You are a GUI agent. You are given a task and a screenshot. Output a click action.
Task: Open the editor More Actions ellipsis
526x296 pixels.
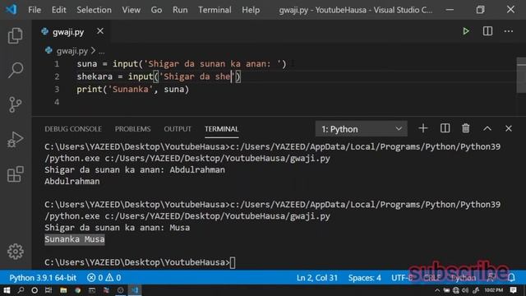[x=509, y=31]
